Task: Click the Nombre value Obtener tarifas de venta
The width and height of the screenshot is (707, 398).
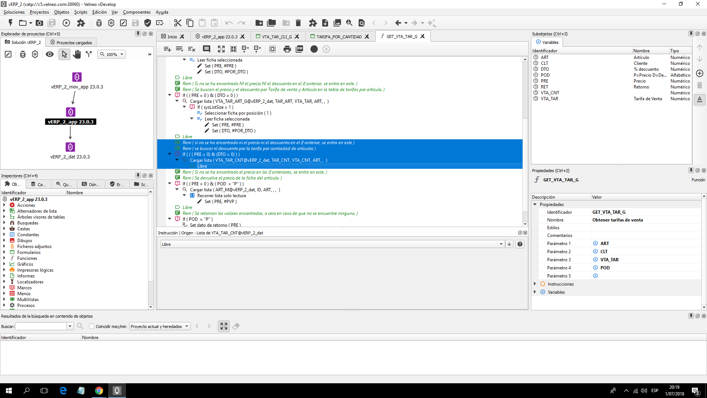Action: click(618, 220)
